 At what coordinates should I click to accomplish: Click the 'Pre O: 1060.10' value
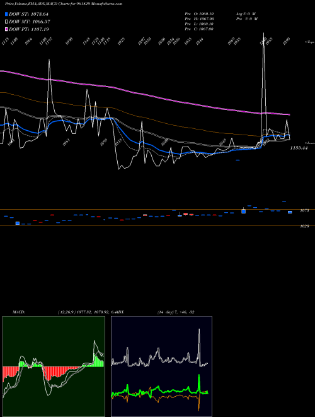[199, 14]
